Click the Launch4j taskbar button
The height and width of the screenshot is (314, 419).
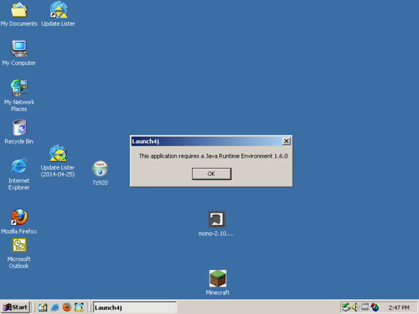click(135, 307)
